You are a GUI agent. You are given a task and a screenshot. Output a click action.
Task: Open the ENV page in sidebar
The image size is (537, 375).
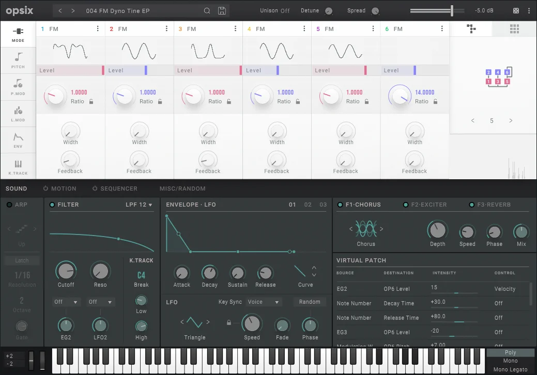(x=18, y=139)
